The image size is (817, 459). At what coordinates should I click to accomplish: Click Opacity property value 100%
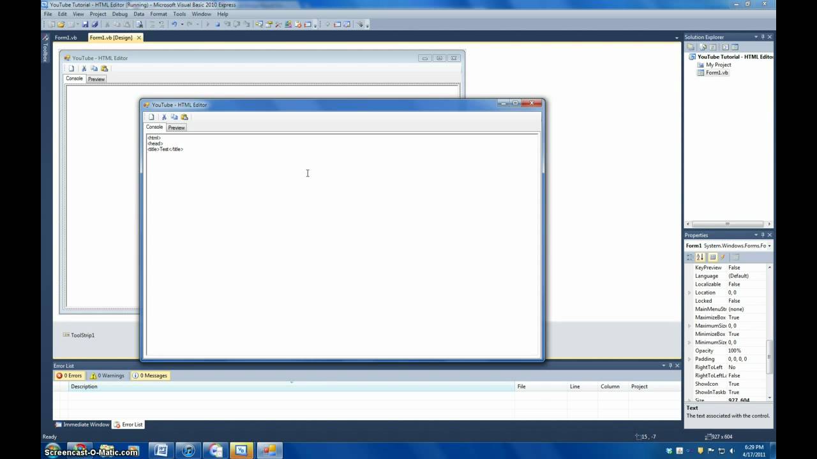735,351
